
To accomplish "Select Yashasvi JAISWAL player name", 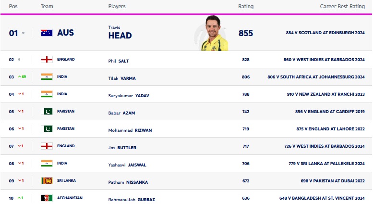I will click(127, 165).
